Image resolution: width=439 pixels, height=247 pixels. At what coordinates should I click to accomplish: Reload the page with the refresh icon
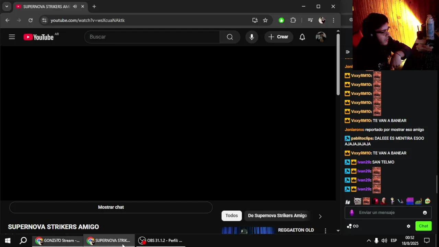(x=31, y=20)
